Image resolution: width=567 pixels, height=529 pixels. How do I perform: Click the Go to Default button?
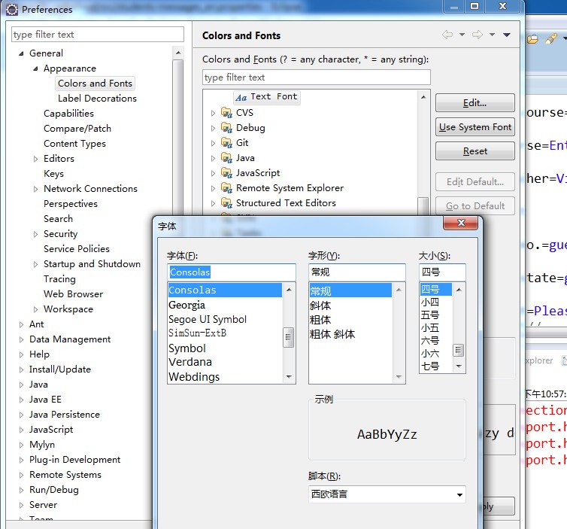pyautogui.click(x=475, y=206)
